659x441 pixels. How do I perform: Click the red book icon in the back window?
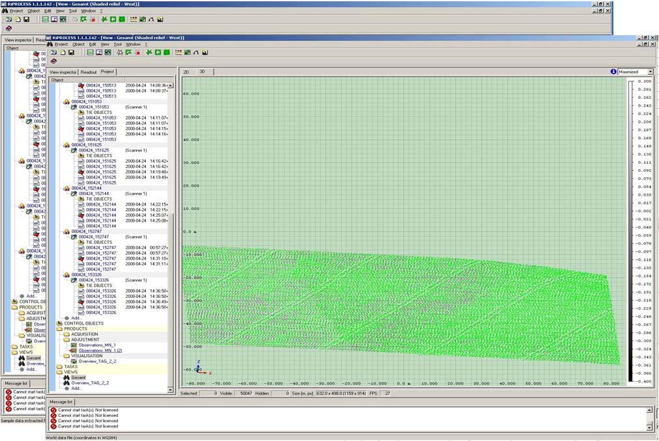[x=8, y=28]
